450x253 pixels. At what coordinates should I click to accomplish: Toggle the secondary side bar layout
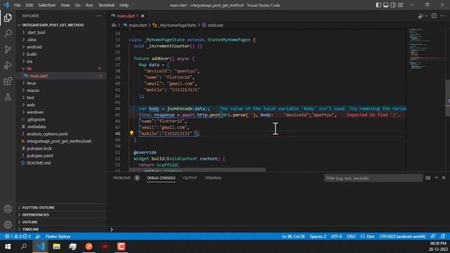click(393, 5)
